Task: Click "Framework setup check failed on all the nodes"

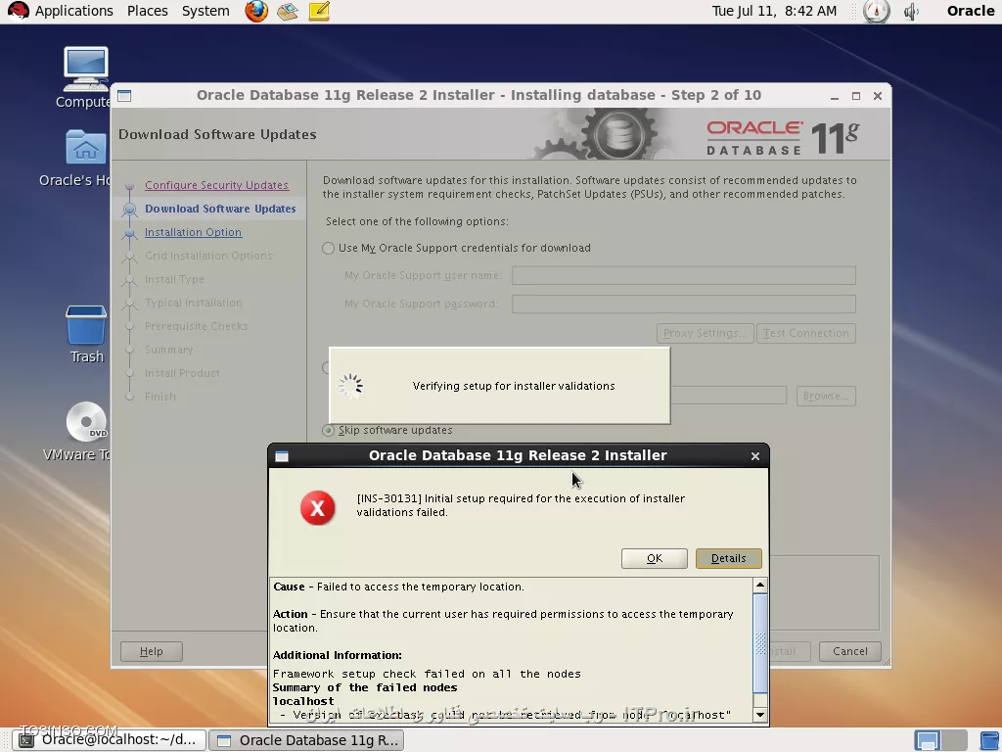Action: click(427, 674)
